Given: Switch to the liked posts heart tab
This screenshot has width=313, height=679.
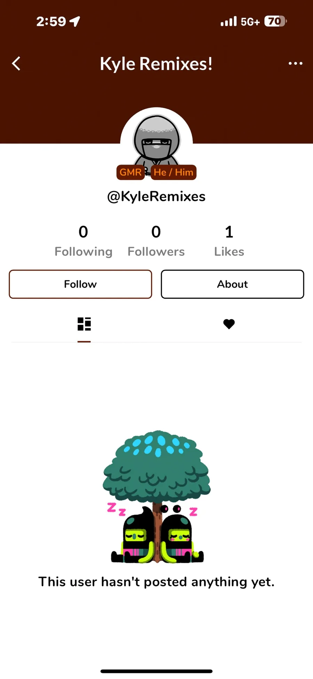Looking at the screenshot, I should [x=229, y=324].
